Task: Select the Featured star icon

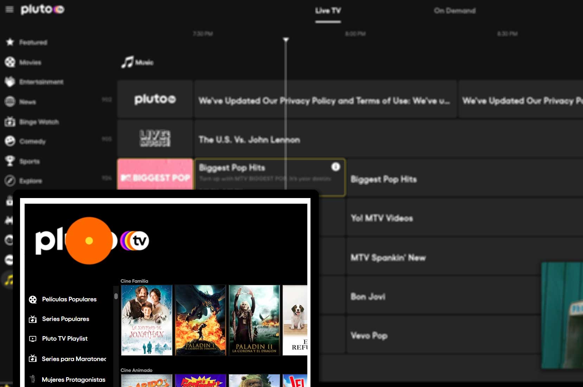Action: coord(10,42)
